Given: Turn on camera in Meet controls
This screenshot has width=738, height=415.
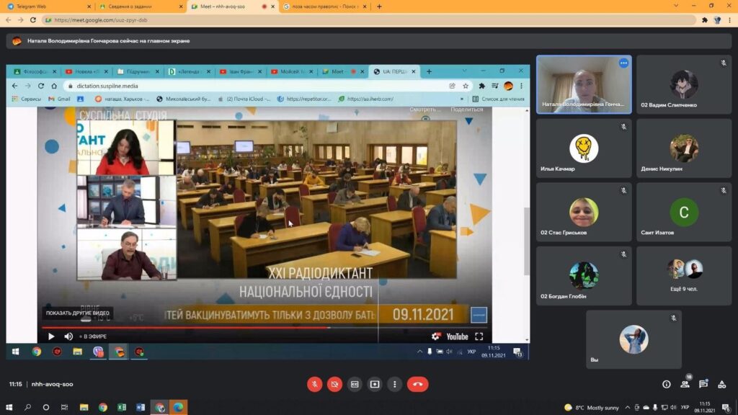Looking at the screenshot, I should pyautogui.click(x=334, y=384).
